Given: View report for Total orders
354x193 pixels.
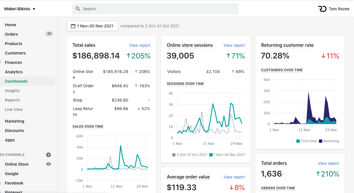Looking at the screenshot, I should pos(328,163).
